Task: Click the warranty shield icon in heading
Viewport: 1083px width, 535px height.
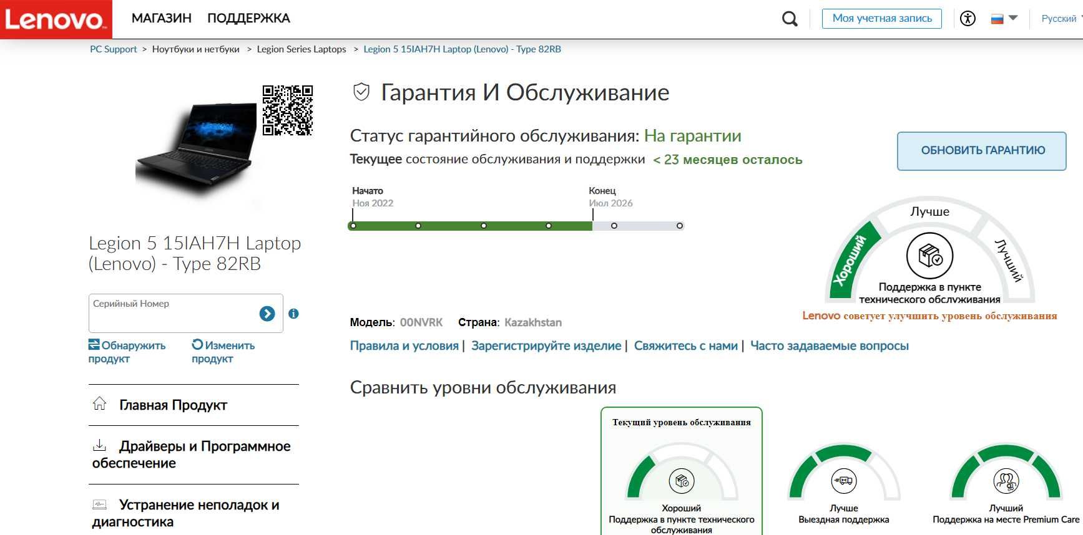Action: tap(361, 92)
